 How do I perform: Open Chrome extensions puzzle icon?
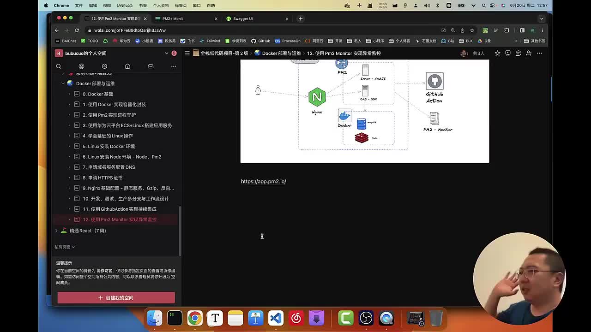(x=507, y=30)
